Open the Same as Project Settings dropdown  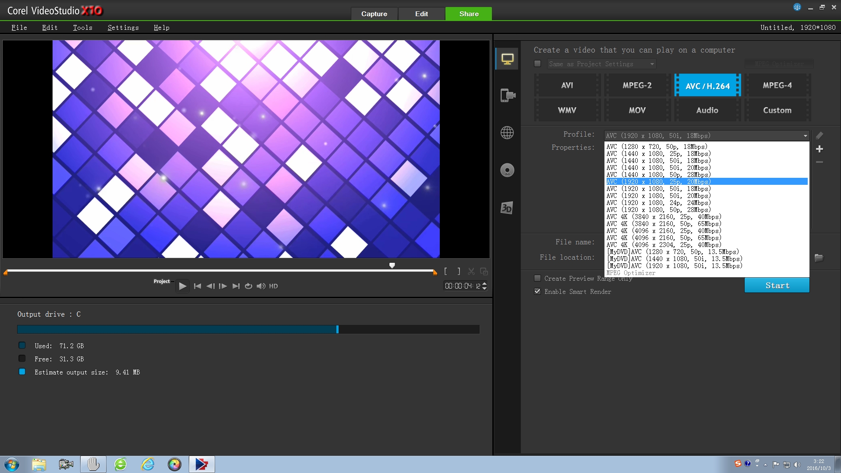pos(602,64)
